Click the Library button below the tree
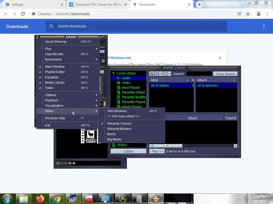This screenshot has height=204, width=273. click(x=129, y=151)
